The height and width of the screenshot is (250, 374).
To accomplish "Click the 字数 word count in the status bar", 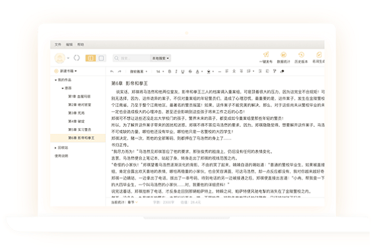I will click(164, 202).
